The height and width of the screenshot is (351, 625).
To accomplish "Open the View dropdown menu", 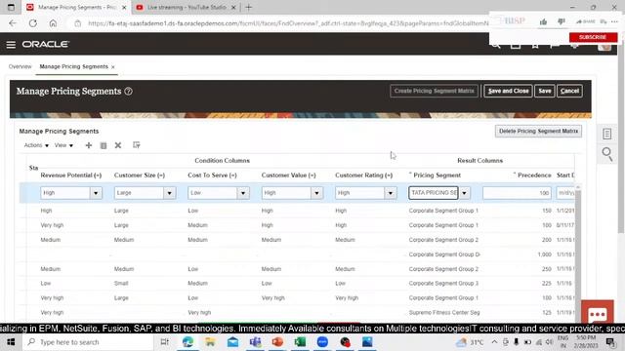I will 63,145.
